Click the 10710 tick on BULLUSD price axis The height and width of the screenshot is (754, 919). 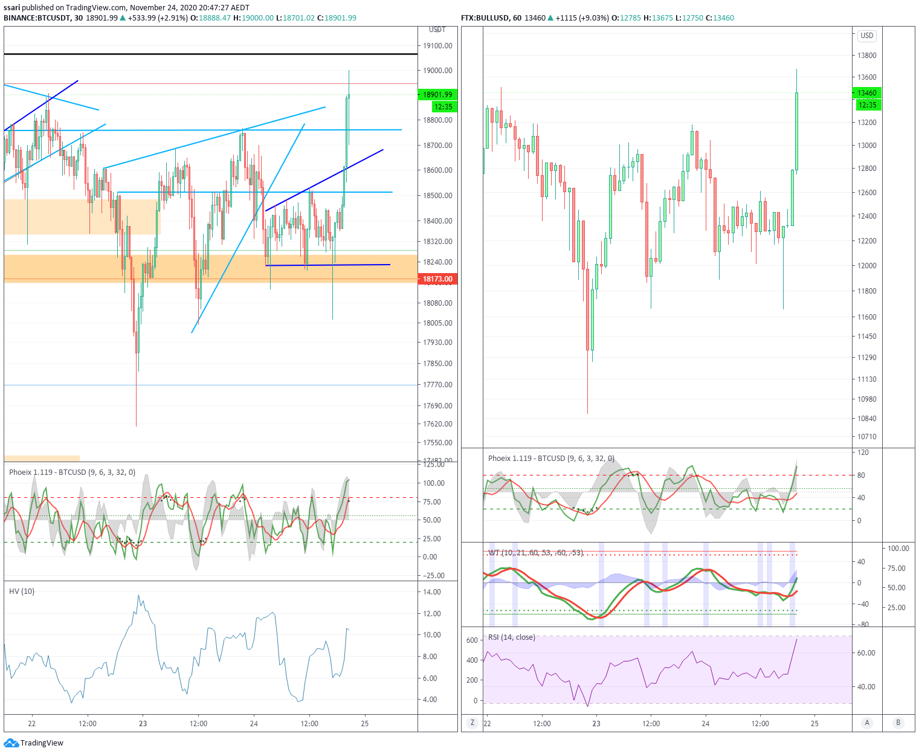pyautogui.click(x=867, y=437)
